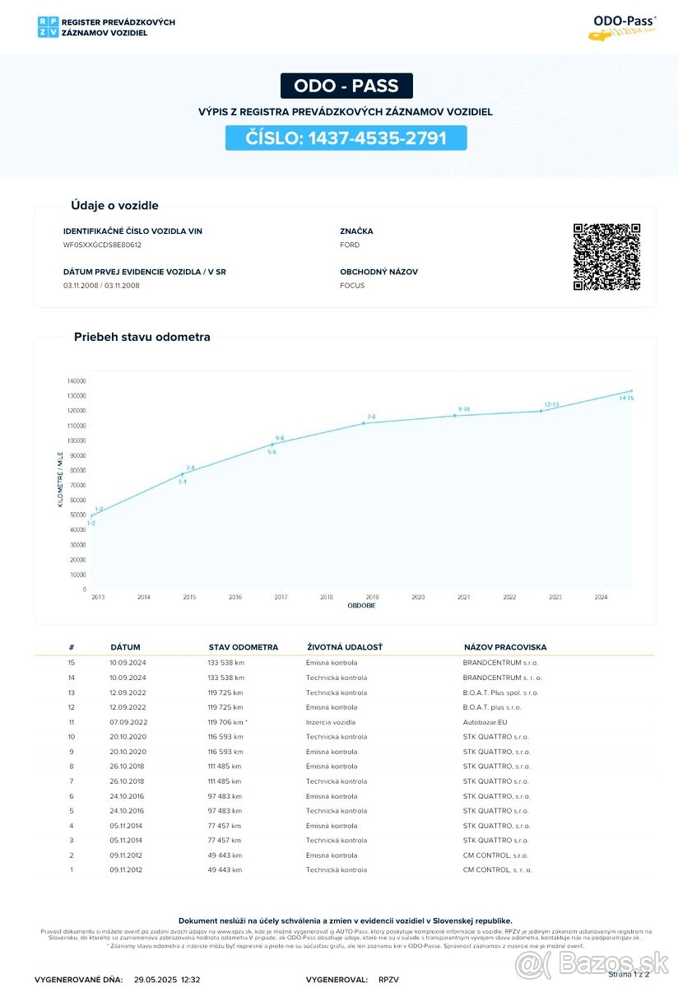Select the Autobazar.EU entry in row 11
678x988 pixels.
487,722
